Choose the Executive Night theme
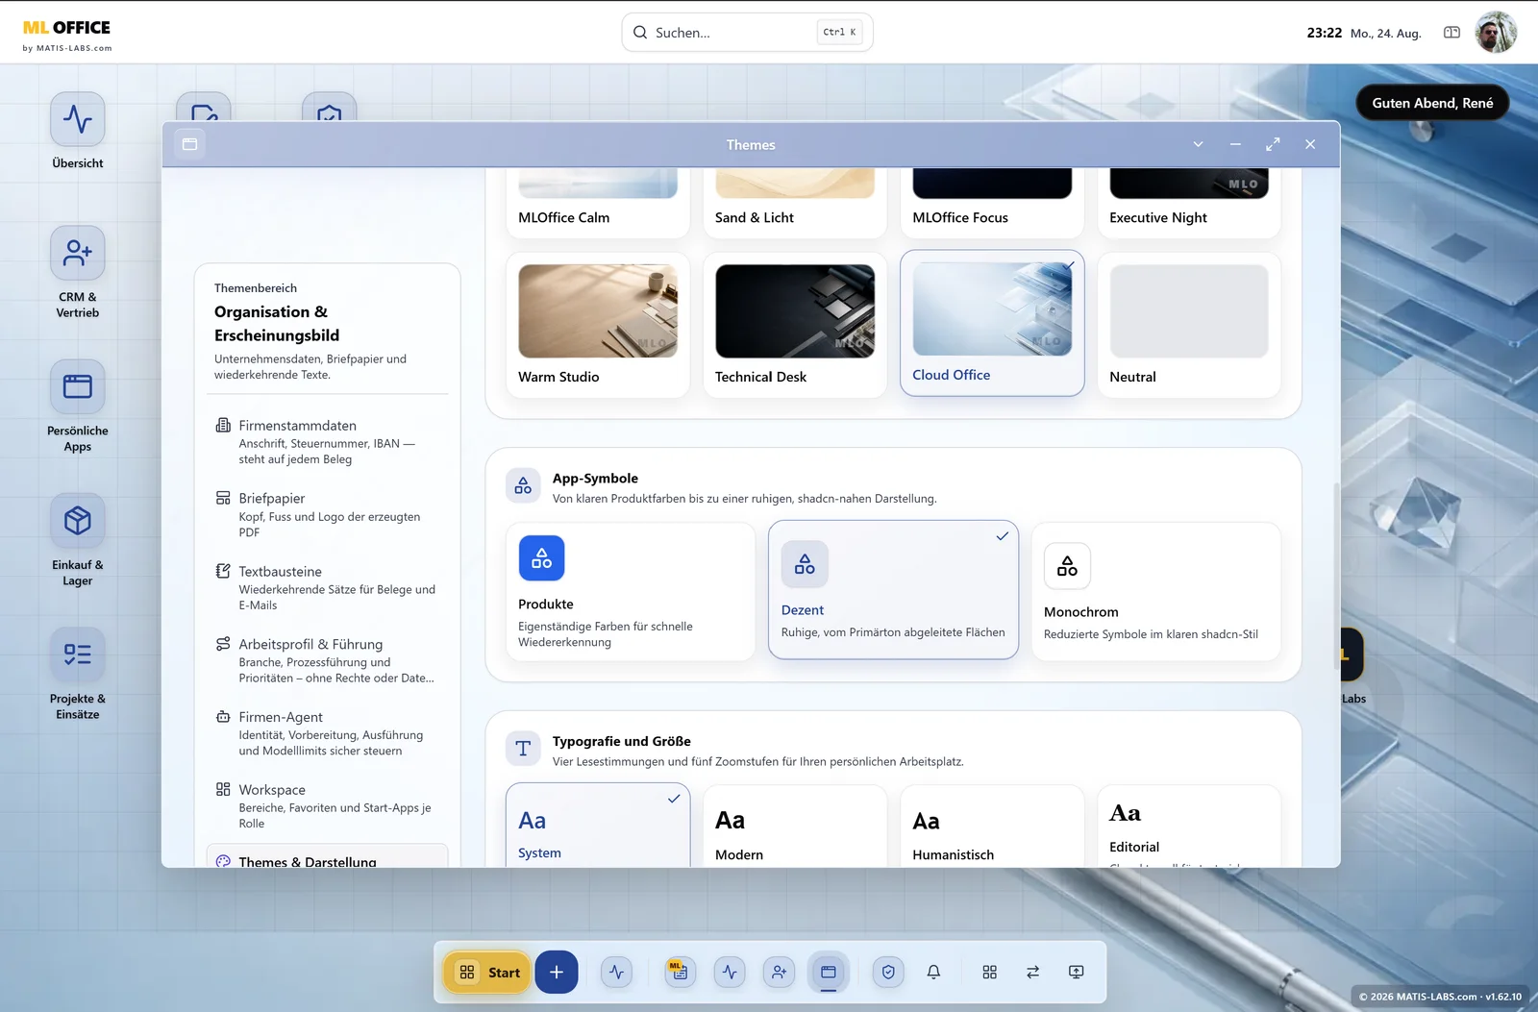 [1189, 202]
